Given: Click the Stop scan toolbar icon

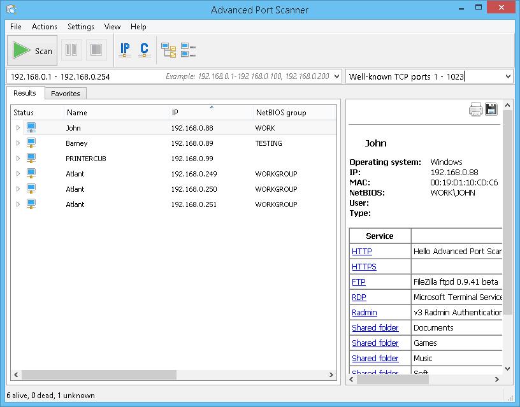Looking at the screenshot, I should [x=96, y=50].
